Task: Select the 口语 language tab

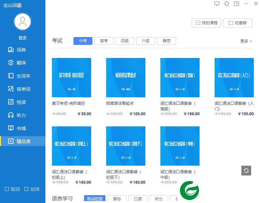Action: click(138, 198)
